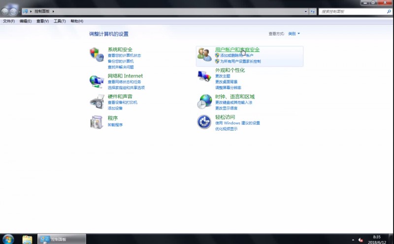Click the 轻松访问 ease of access icon
The image size is (394, 244).
tap(204, 122)
